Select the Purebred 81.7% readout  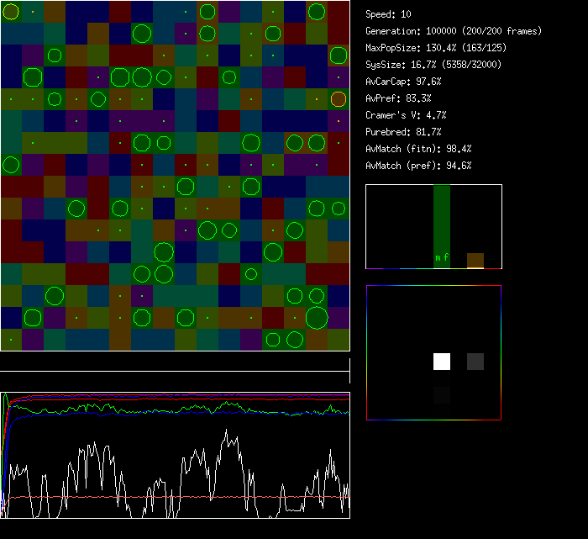point(403,132)
